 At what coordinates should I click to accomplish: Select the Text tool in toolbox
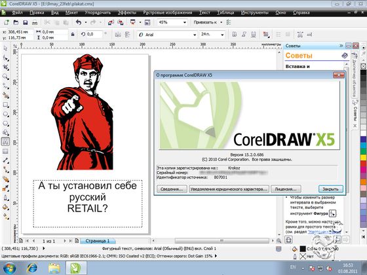(5, 141)
